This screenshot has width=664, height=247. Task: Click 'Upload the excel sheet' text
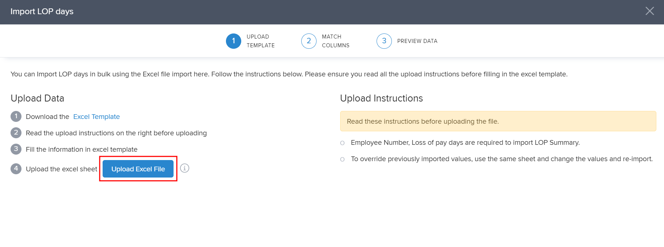coord(61,169)
